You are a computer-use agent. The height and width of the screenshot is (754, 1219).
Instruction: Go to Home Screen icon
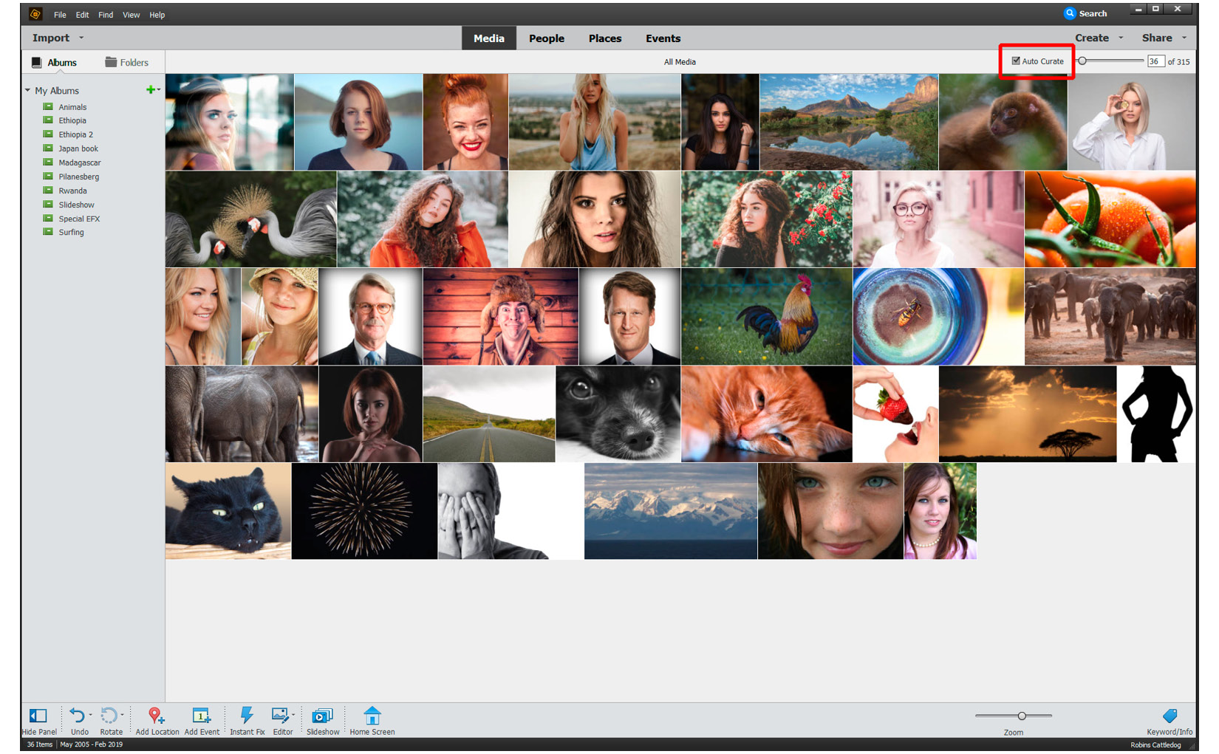point(372,715)
